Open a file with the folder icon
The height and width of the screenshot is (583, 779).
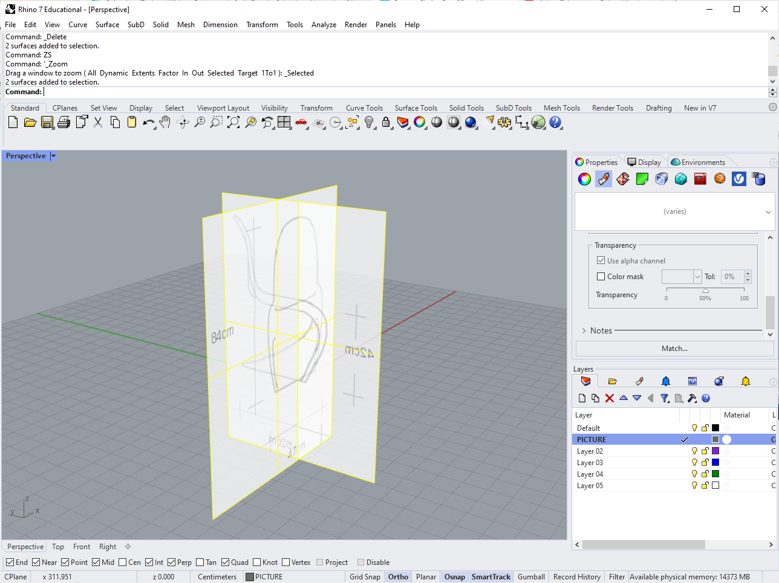coord(30,123)
